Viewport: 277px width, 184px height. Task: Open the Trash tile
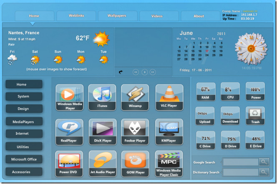[x=255, y=116]
